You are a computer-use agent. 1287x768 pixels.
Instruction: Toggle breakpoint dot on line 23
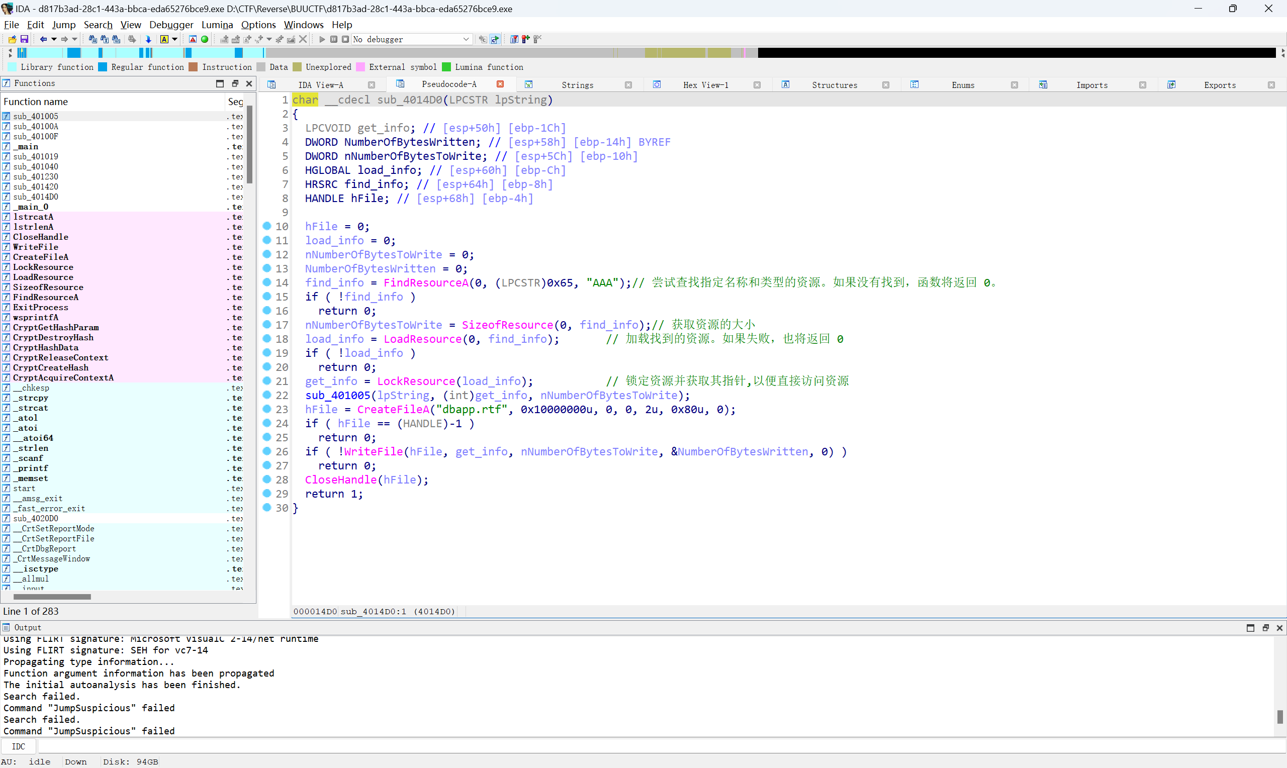tap(267, 409)
